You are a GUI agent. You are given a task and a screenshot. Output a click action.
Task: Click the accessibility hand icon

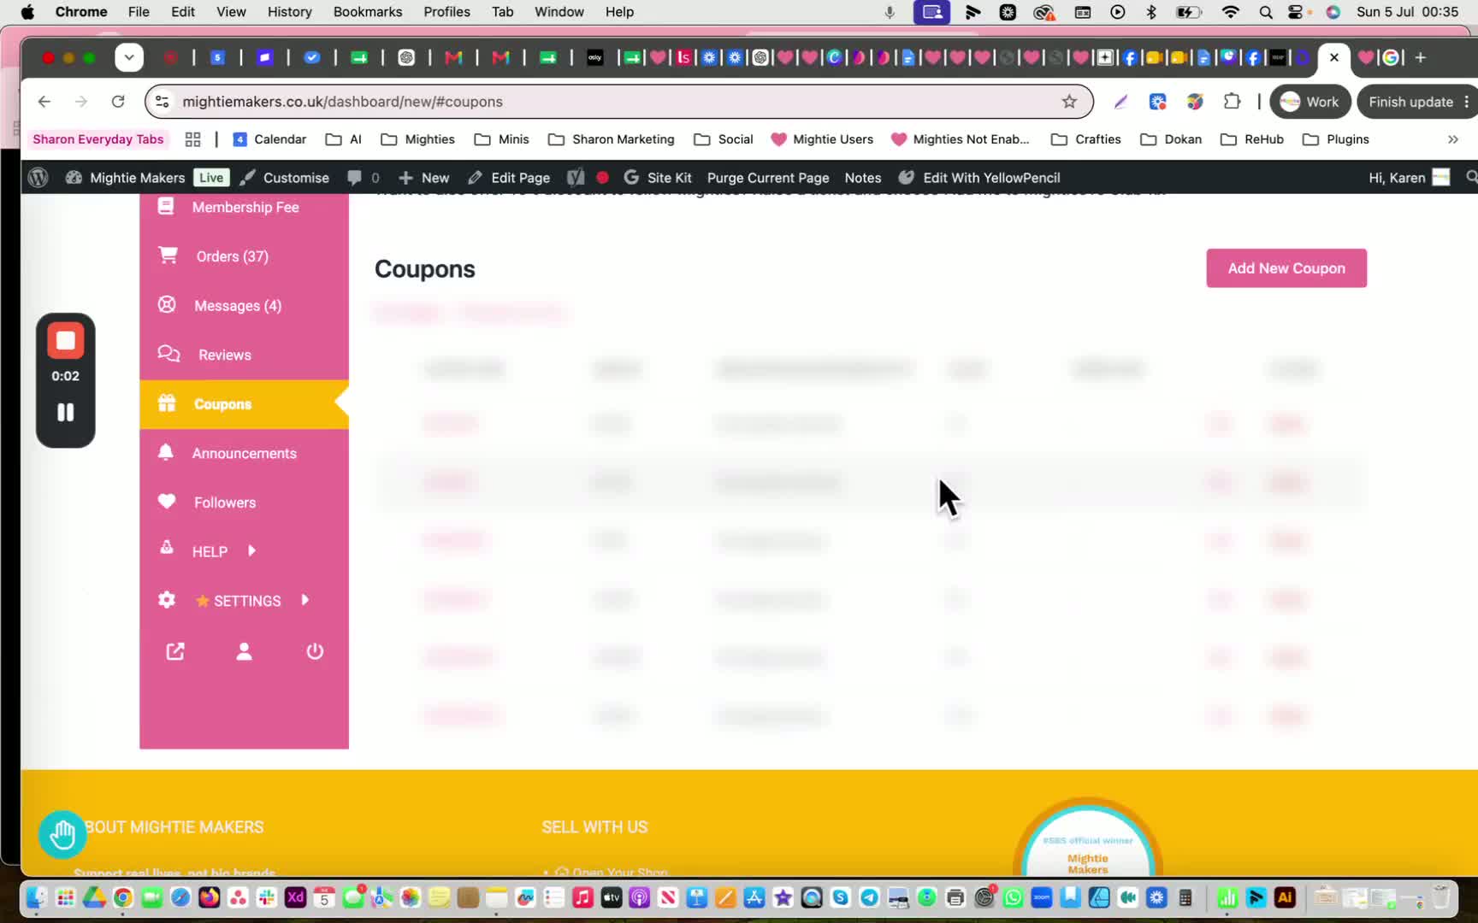pyautogui.click(x=62, y=834)
